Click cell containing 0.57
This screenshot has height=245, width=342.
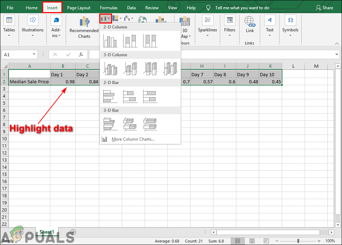point(202,82)
